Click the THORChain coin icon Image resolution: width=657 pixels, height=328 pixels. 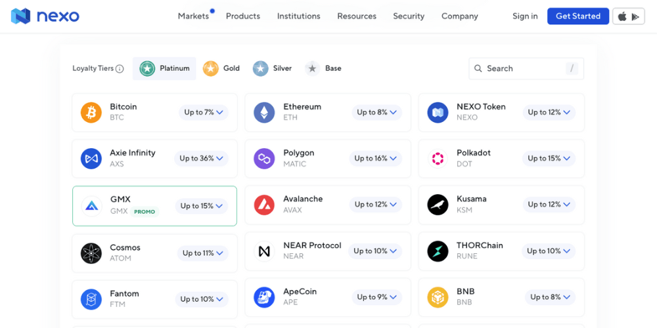(438, 251)
